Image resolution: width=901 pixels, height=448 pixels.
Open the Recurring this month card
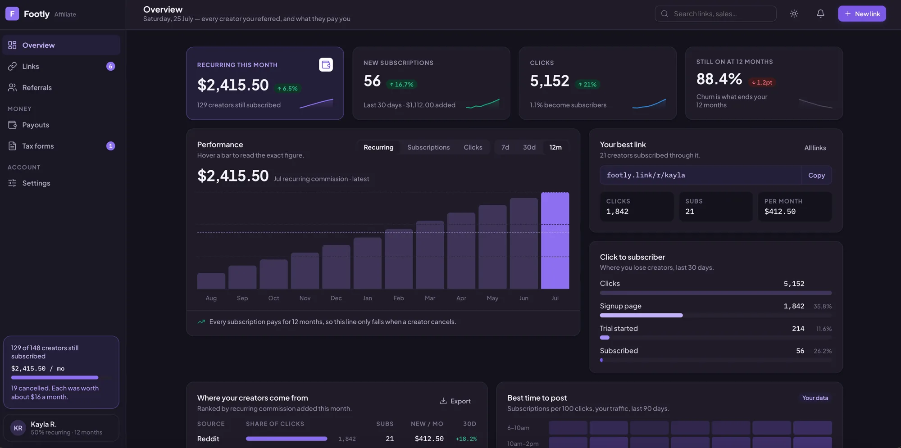(x=265, y=83)
